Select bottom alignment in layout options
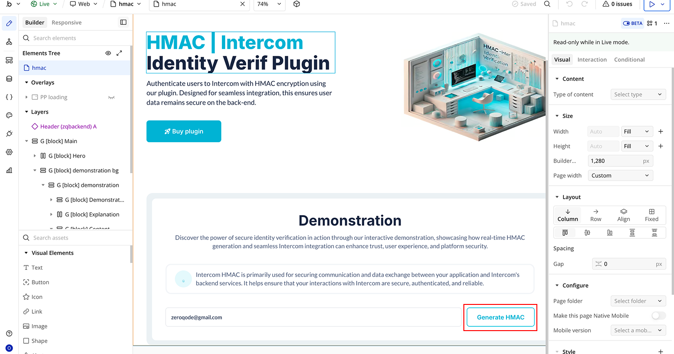The image size is (674, 354). pos(609,232)
